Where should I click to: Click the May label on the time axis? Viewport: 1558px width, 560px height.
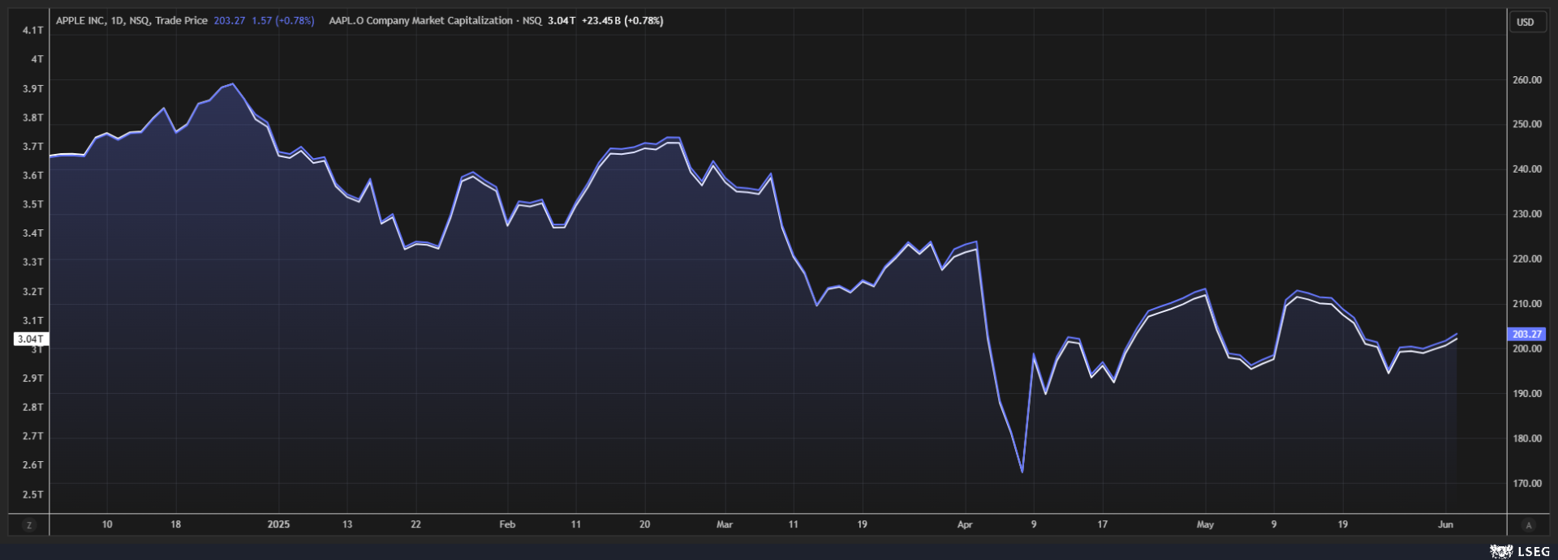(1205, 524)
